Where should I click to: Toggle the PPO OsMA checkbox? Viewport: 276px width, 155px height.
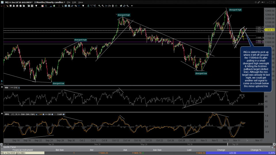pyautogui.click(x=64, y=114)
